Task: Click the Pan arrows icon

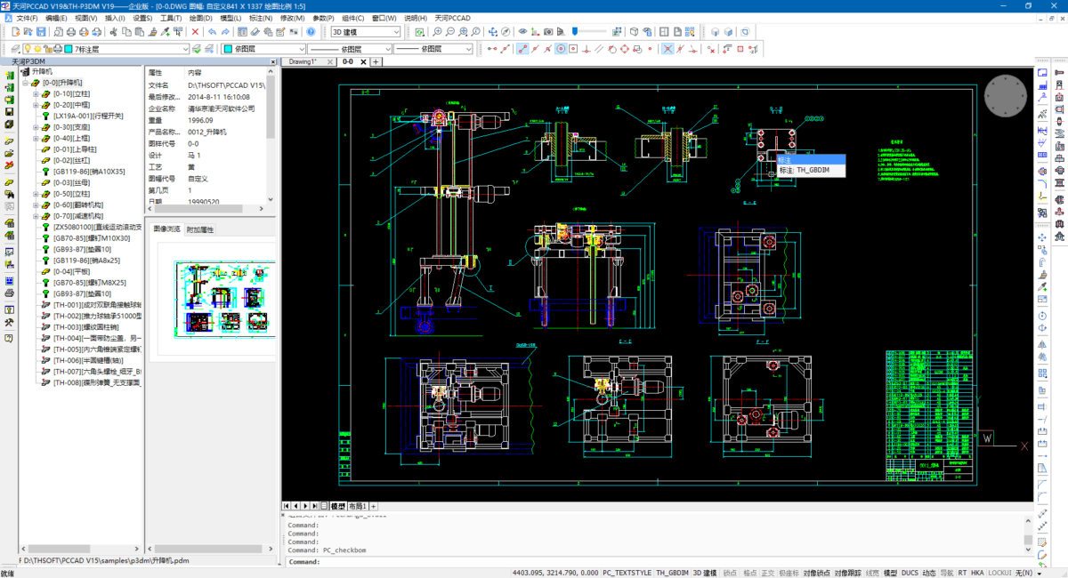Action: point(492,31)
